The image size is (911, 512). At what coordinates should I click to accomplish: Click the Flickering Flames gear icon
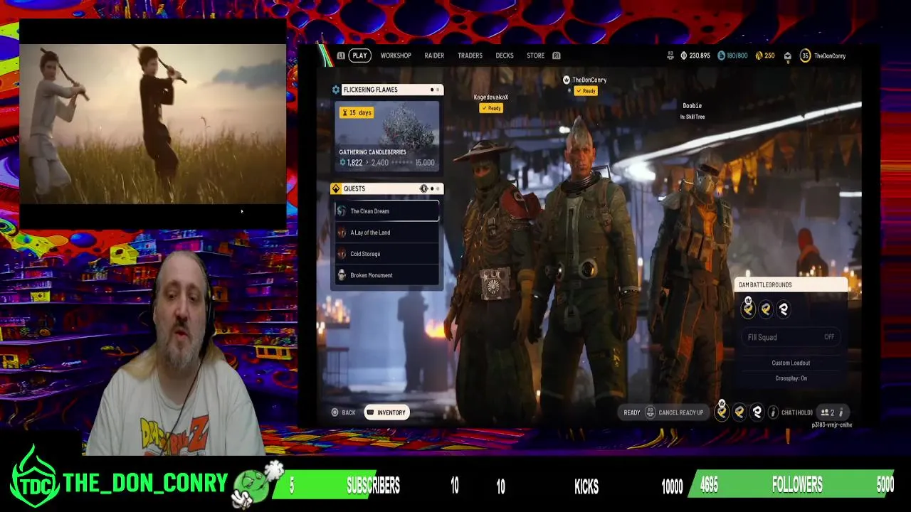tap(336, 90)
